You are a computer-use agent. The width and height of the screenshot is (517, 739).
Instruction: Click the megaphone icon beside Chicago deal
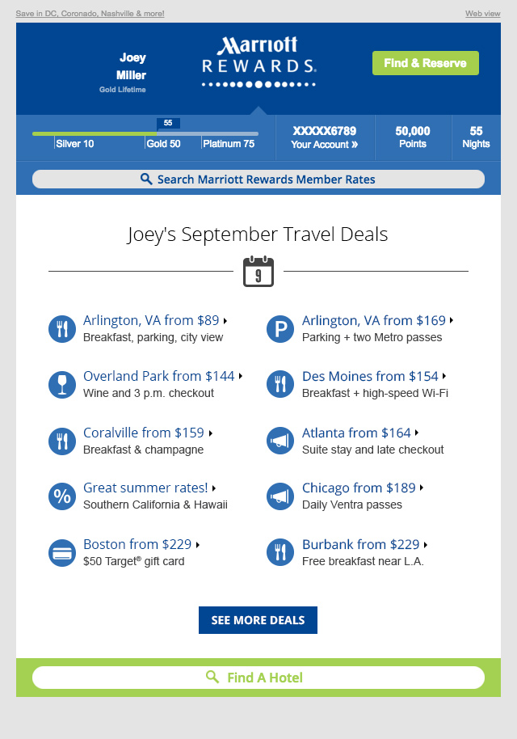[x=280, y=496]
